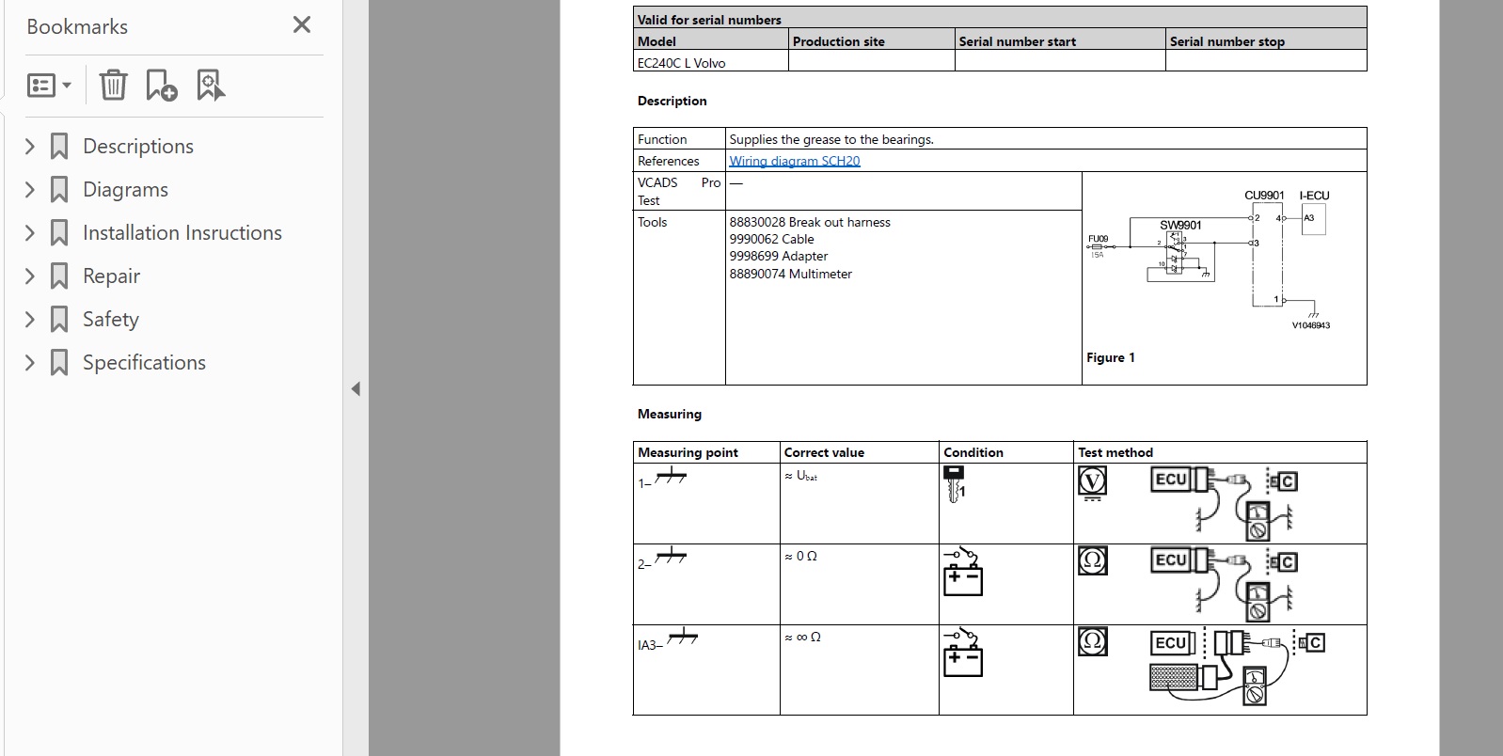Expand the Descriptions bookmark
Image resolution: width=1503 pixels, height=756 pixels.
(x=29, y=147)
